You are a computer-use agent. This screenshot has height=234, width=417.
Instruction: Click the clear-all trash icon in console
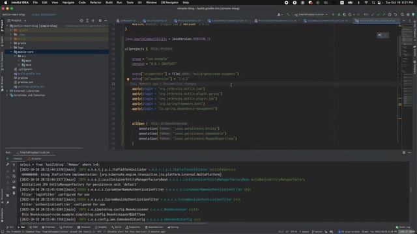pyautogui.click(x=14, y=193)
